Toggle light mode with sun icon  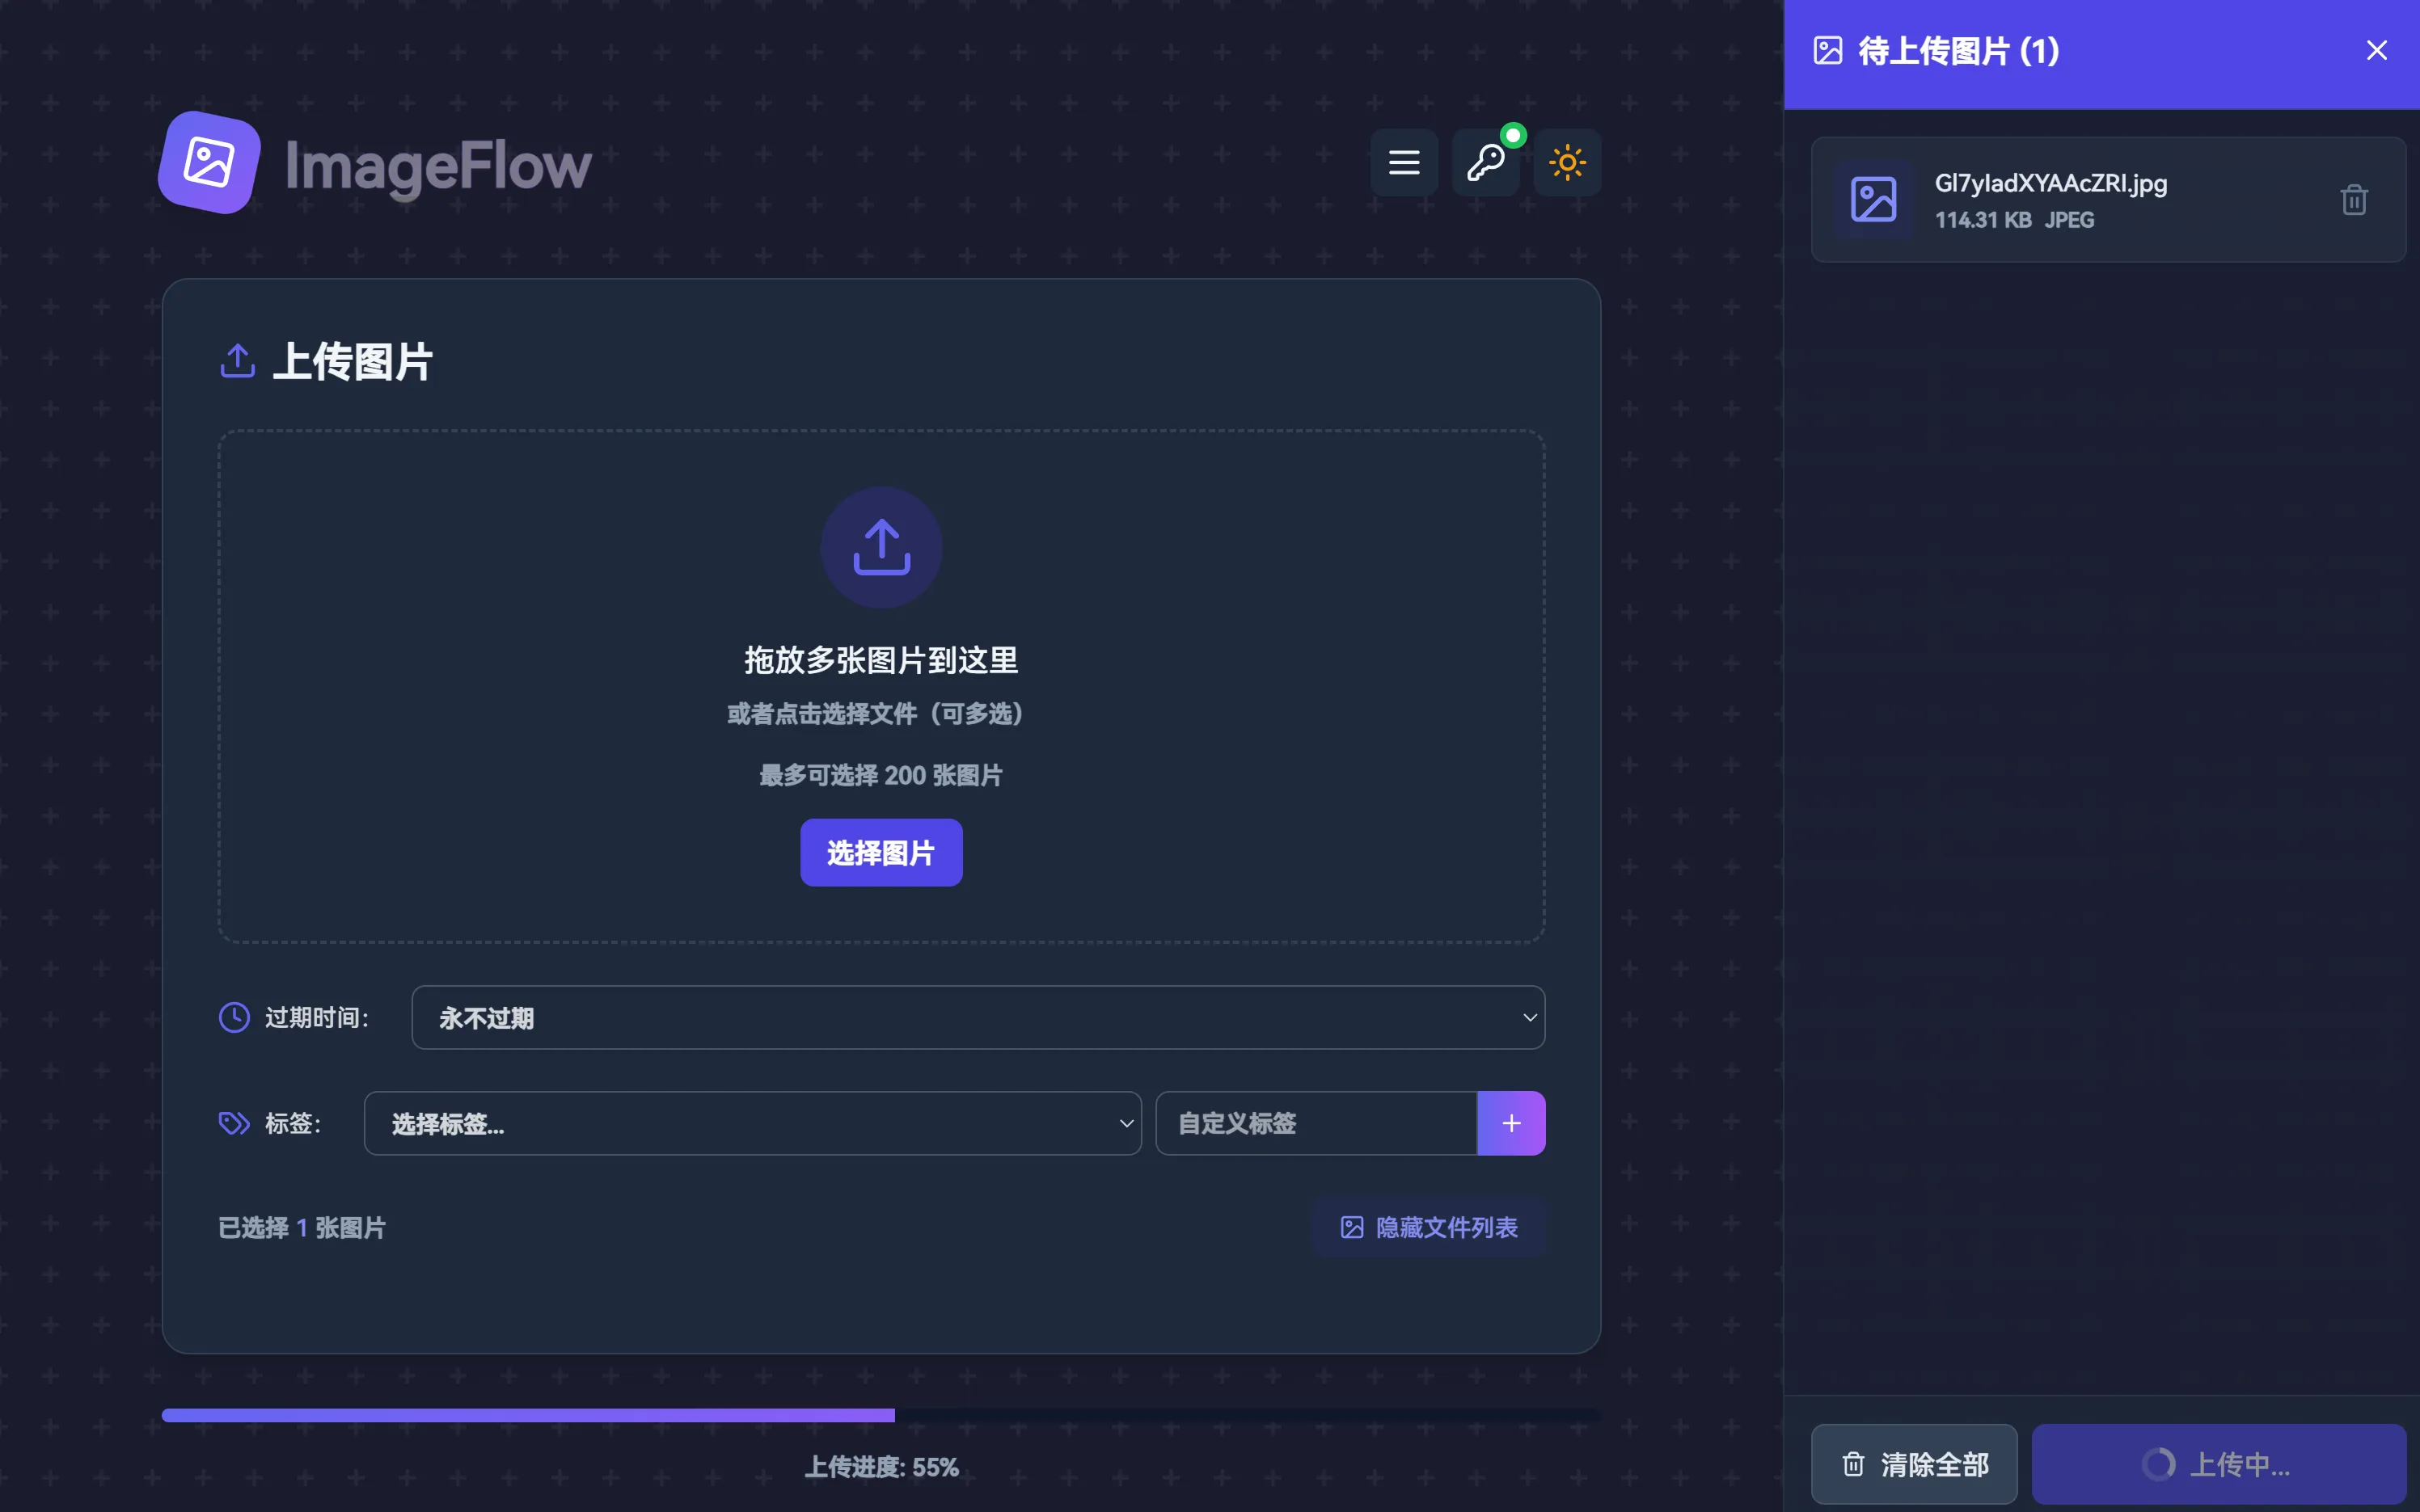[1567, 162]
